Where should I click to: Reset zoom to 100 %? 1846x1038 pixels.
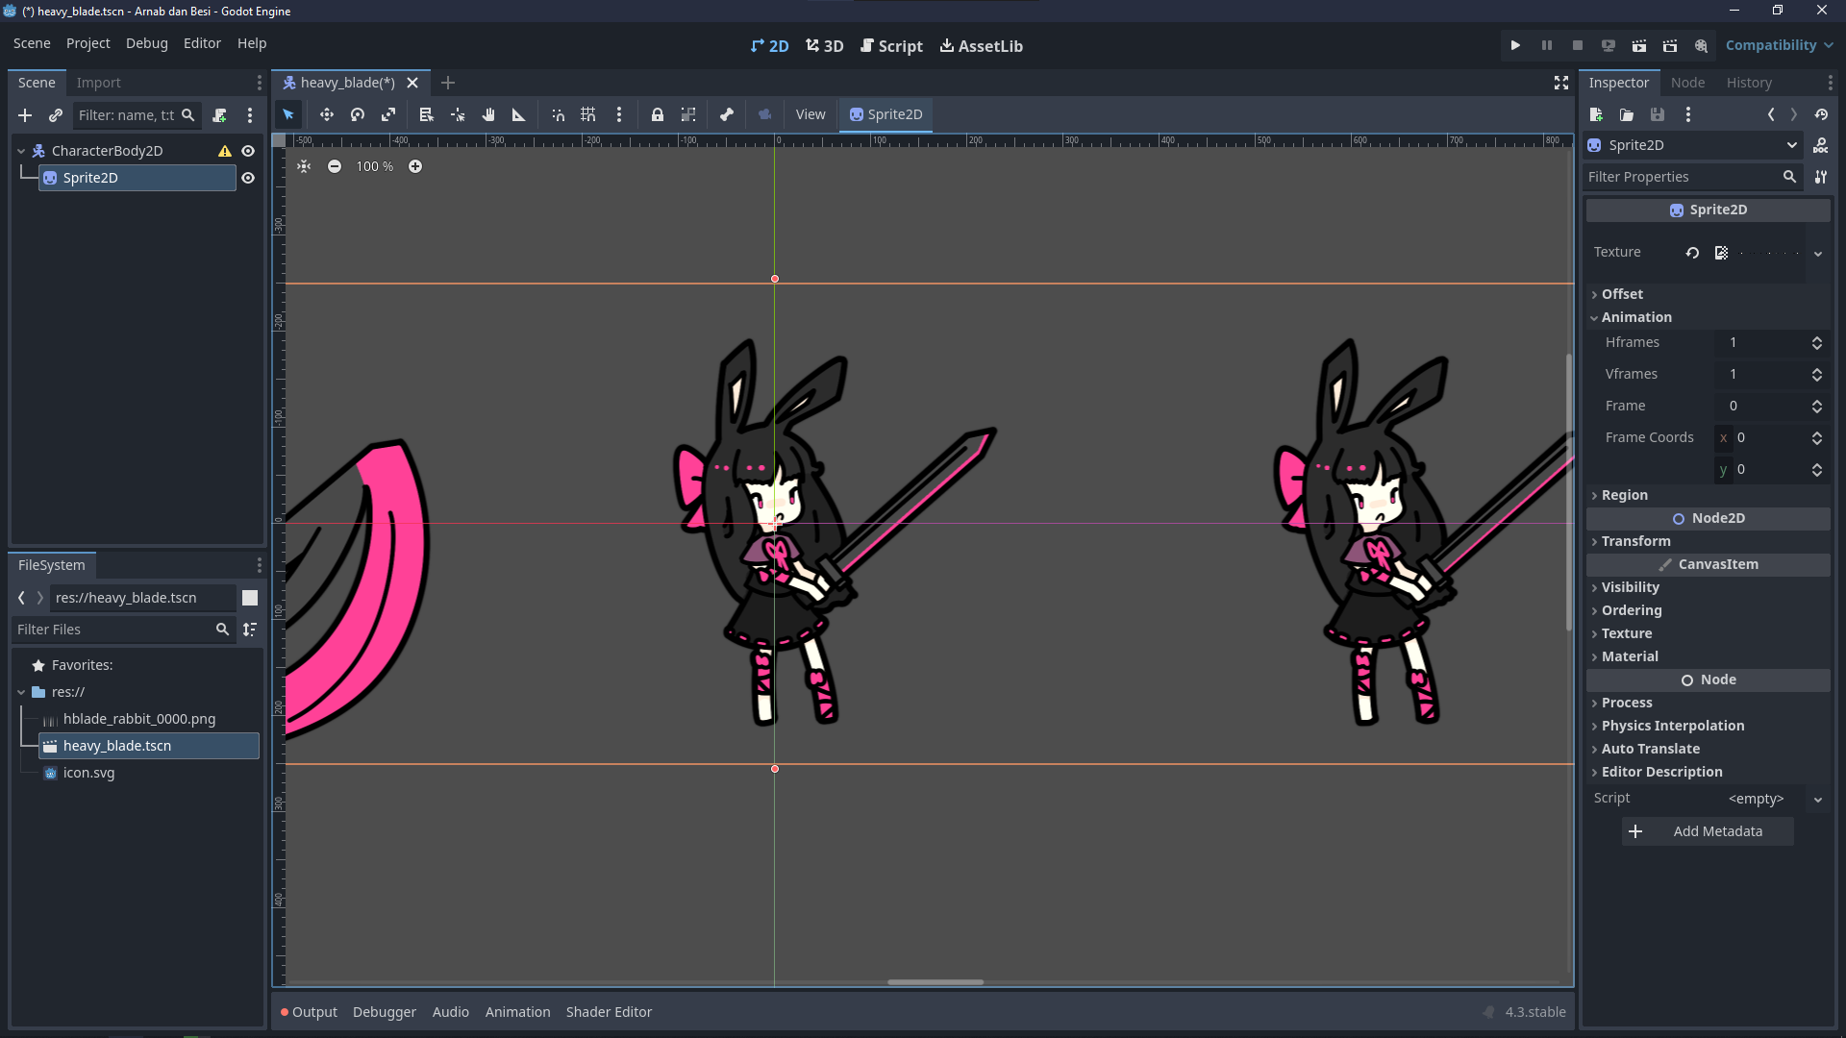tap(375, 166)
